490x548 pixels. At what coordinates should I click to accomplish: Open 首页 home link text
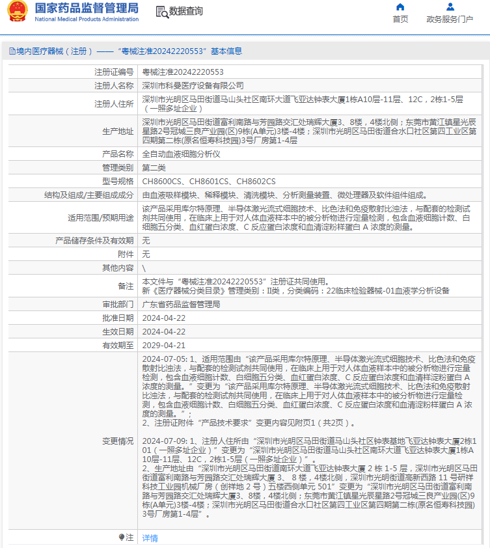(400, 20)
